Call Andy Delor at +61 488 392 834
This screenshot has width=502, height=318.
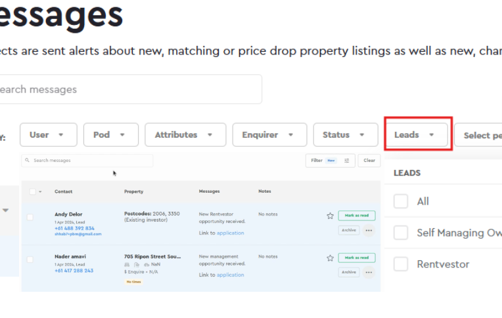tap(75, 228)
